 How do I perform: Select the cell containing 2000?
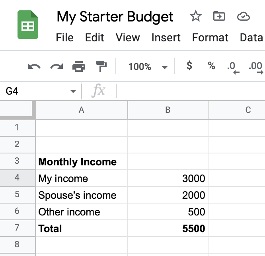tap(168, 195)
